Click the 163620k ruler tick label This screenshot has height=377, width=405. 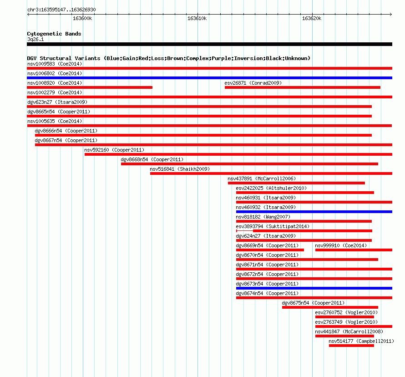pyautogui.click(x=312, y=18)
